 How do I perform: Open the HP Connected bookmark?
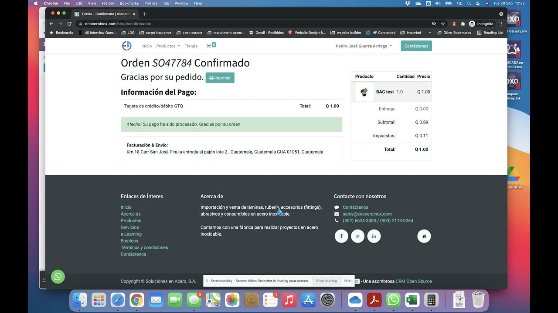point(381,33)
